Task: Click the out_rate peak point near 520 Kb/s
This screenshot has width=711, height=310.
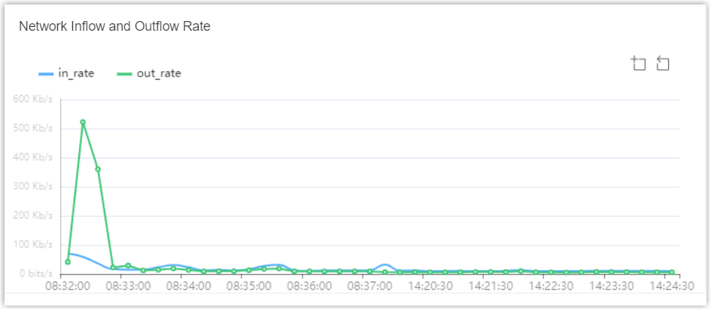Action: (x=83, y=122)
